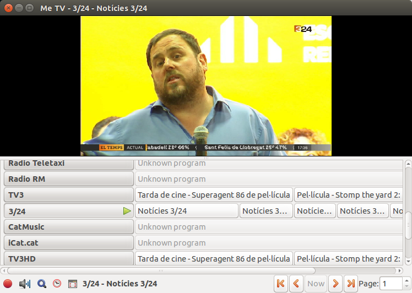Jump to last EPG page
Viewport: 412px width, 293px height.
350,284
